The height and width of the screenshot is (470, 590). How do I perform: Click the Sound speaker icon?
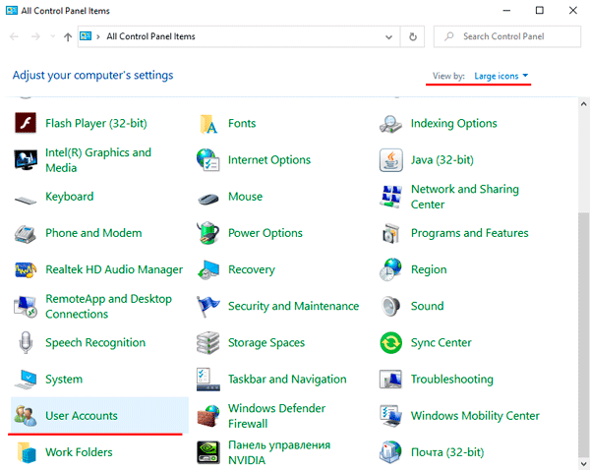click(391, 307)
